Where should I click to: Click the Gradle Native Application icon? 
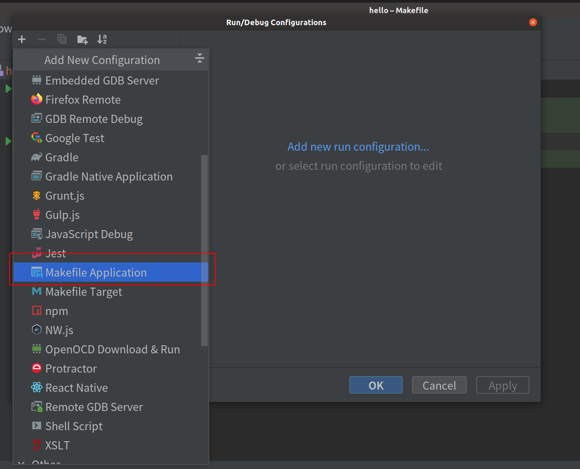37,176
